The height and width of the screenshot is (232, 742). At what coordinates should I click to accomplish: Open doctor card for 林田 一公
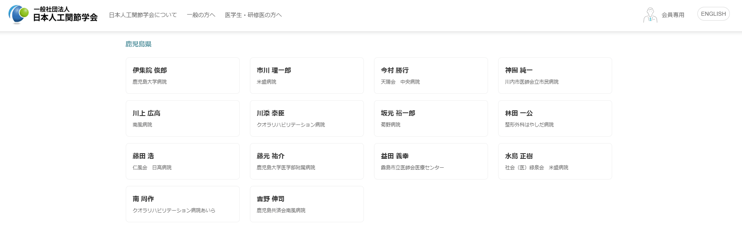(x=555, y=118)
